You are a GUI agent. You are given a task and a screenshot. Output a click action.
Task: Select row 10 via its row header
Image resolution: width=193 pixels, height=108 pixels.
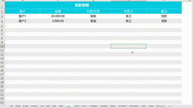(x=2, y=46)
